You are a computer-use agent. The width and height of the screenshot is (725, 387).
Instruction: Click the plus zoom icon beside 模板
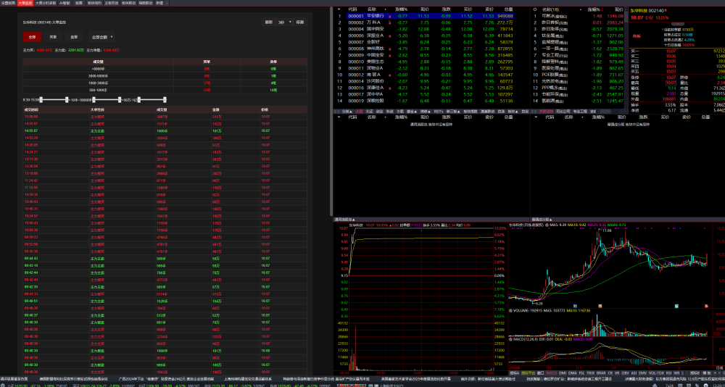[x=716, y=373]
